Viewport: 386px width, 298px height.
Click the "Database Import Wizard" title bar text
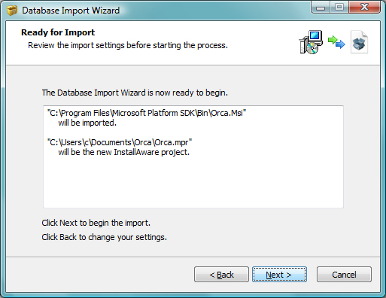tap(71, 11)
